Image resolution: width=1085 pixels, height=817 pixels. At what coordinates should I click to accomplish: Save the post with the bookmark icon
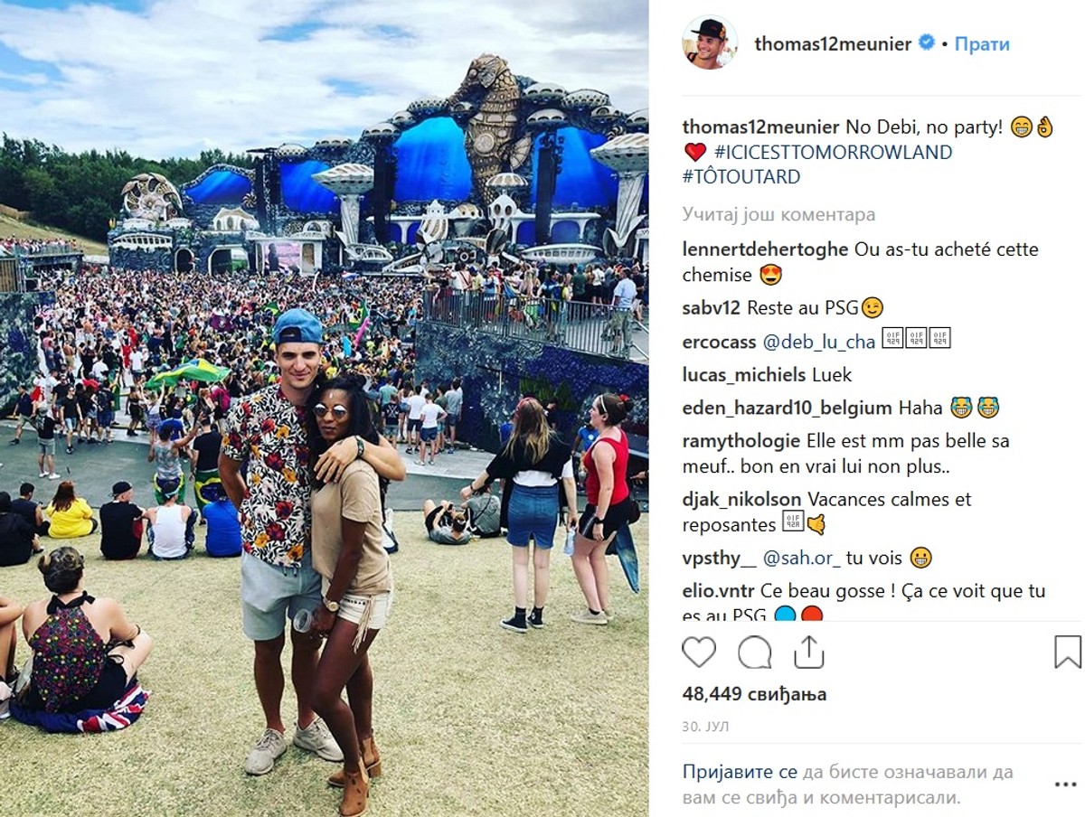pyautogui.click(x=1068, y=652)
